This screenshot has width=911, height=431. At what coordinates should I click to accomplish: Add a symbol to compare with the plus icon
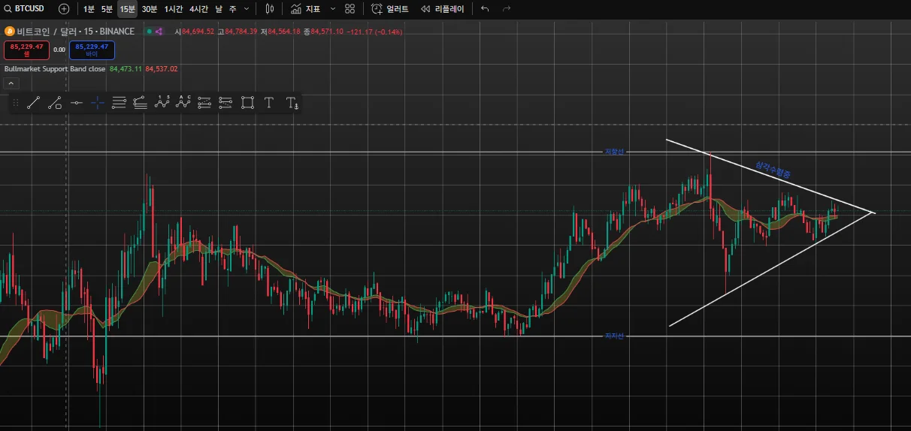[x=64, y=9]
